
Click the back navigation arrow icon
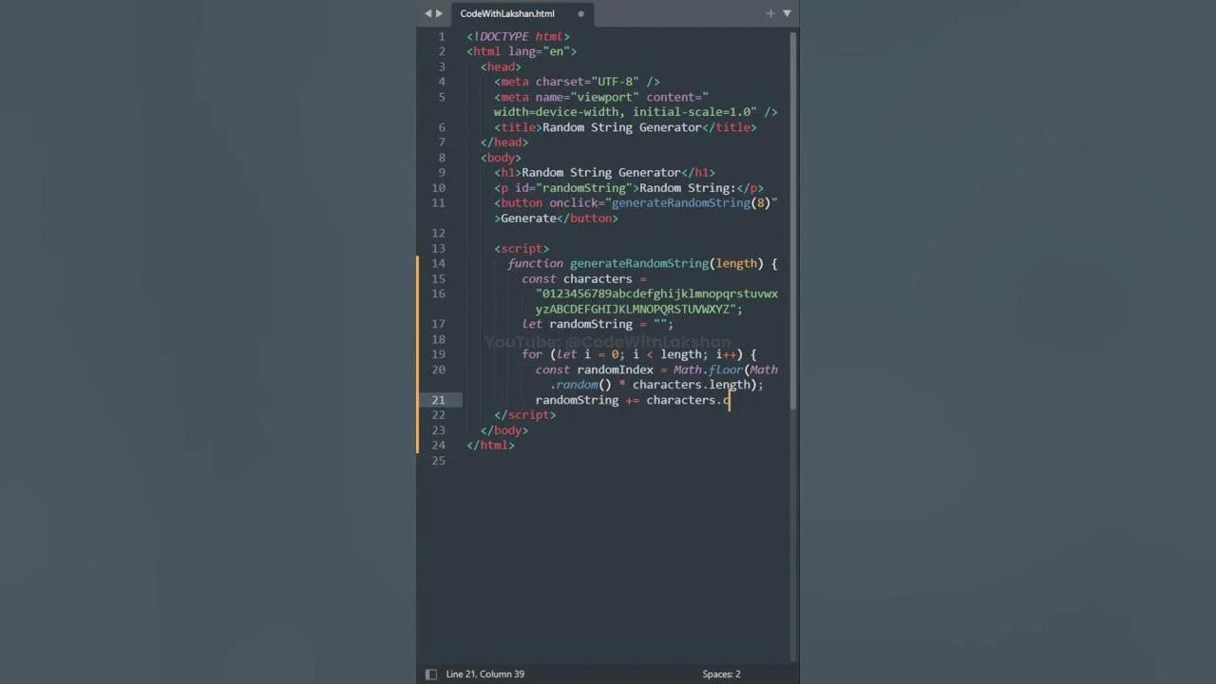pos(427,13)
